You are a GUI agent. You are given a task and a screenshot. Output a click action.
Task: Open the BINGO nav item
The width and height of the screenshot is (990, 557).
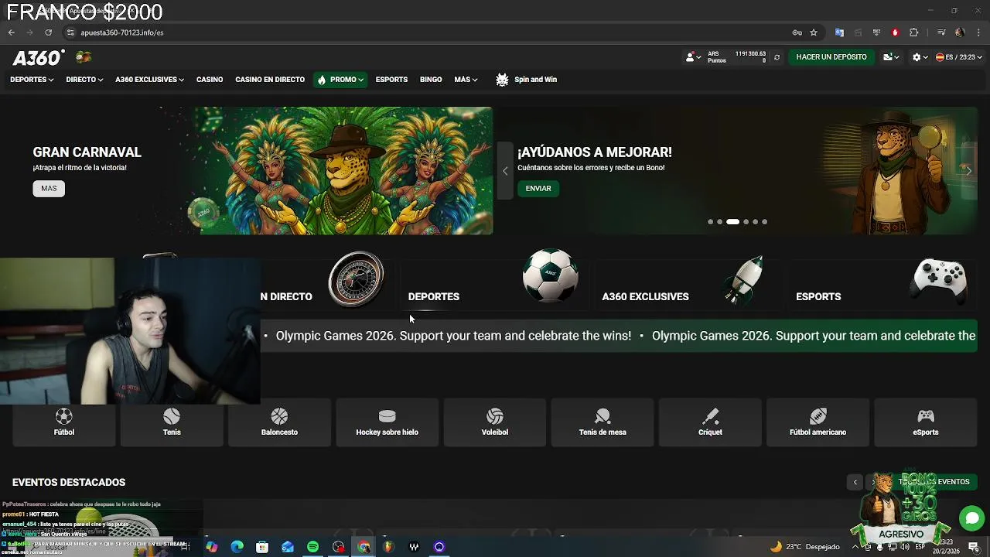point(431,80)
